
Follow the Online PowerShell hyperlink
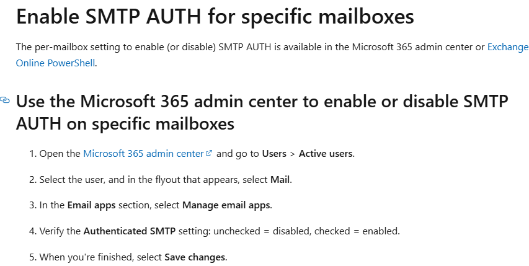pyautogui.click(x=55, y=63)
